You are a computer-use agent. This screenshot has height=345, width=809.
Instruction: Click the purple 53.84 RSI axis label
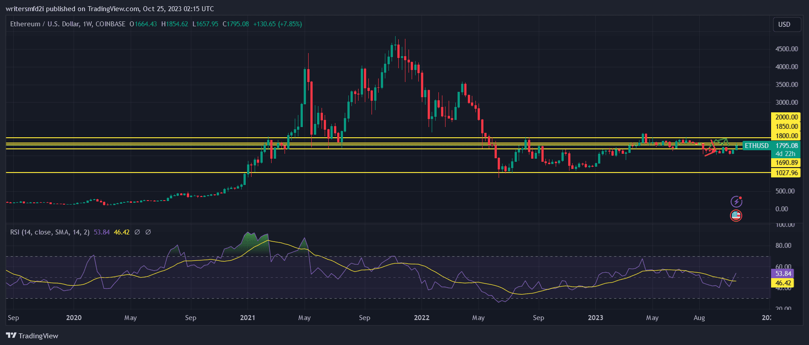pyautogui.click(x=783, y=274)
